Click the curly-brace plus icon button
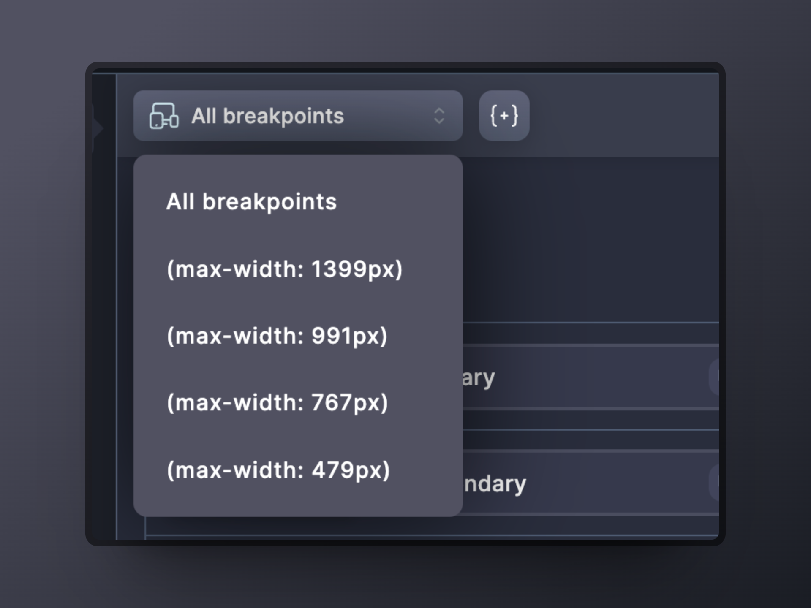Image resolution: width=811 pixels, height=608 pixels. 504,116
